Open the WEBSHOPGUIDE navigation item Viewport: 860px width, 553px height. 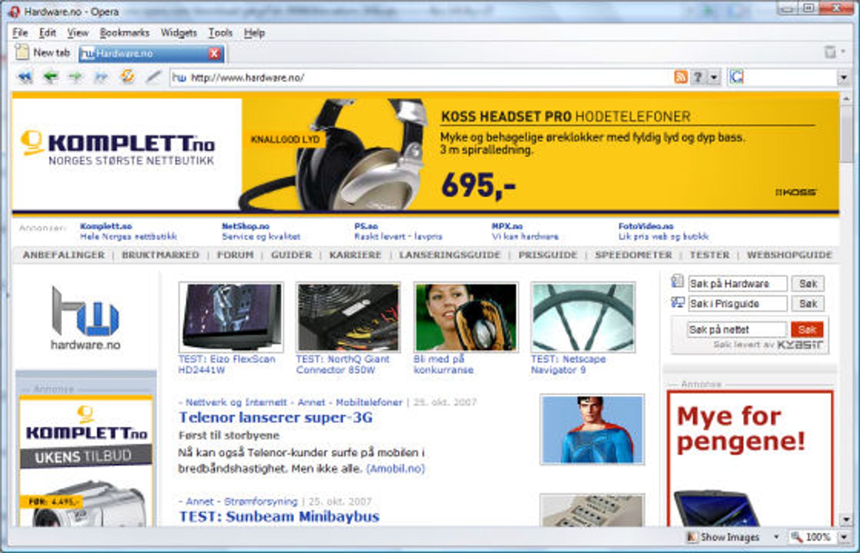click(x=789, y=255)
